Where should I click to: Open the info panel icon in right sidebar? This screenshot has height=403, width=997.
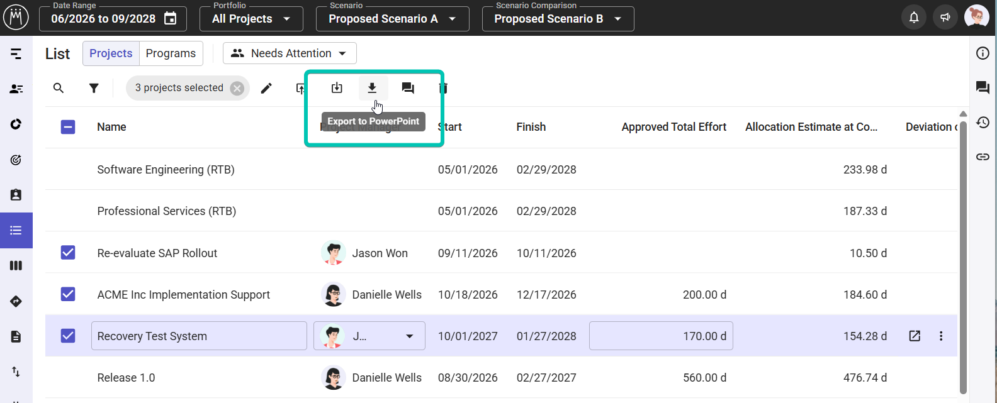983,53
